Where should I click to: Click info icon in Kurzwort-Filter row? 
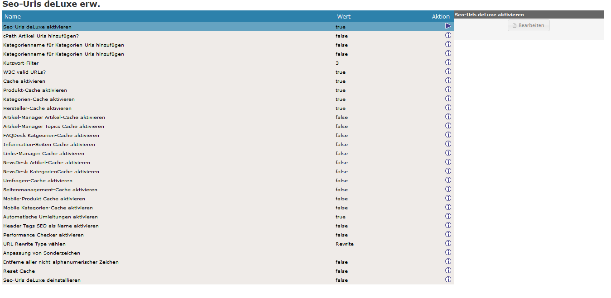point(448,62)
